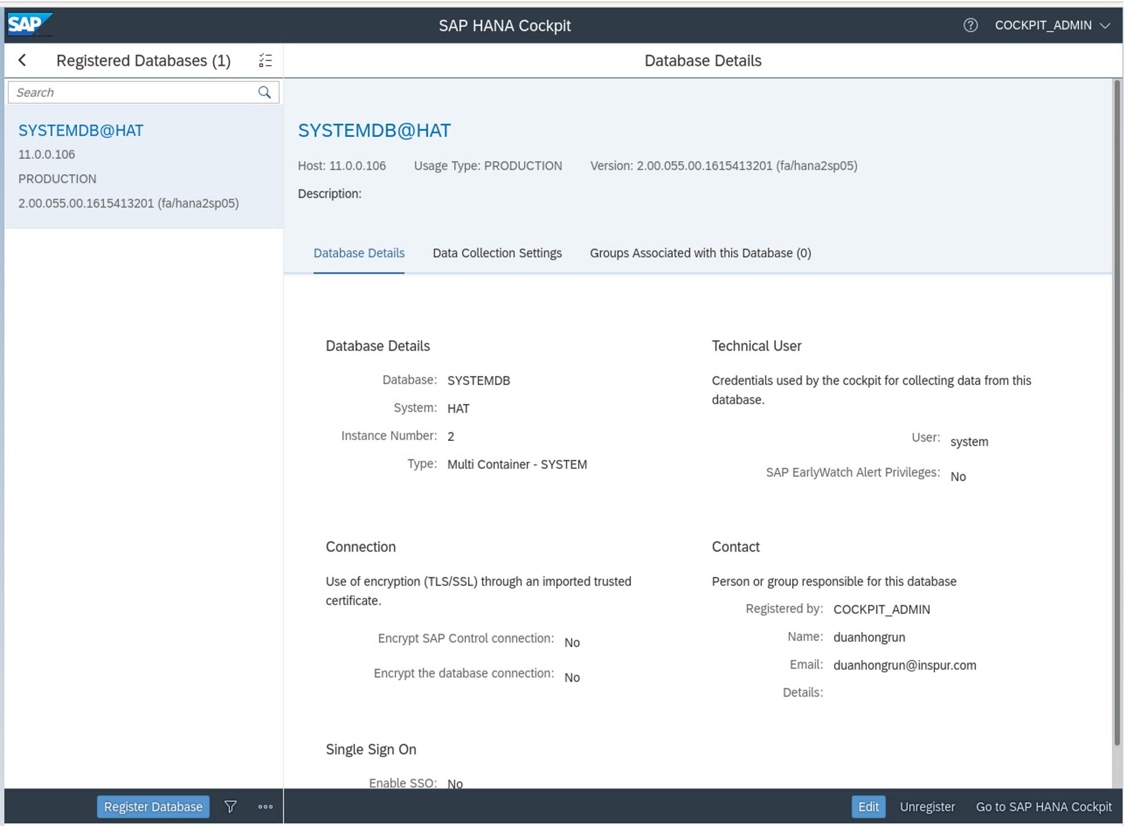Click Go to SAP HANA Cockpit
Viewport: 1124px width, 826px height.
[x=1043, y=806]
